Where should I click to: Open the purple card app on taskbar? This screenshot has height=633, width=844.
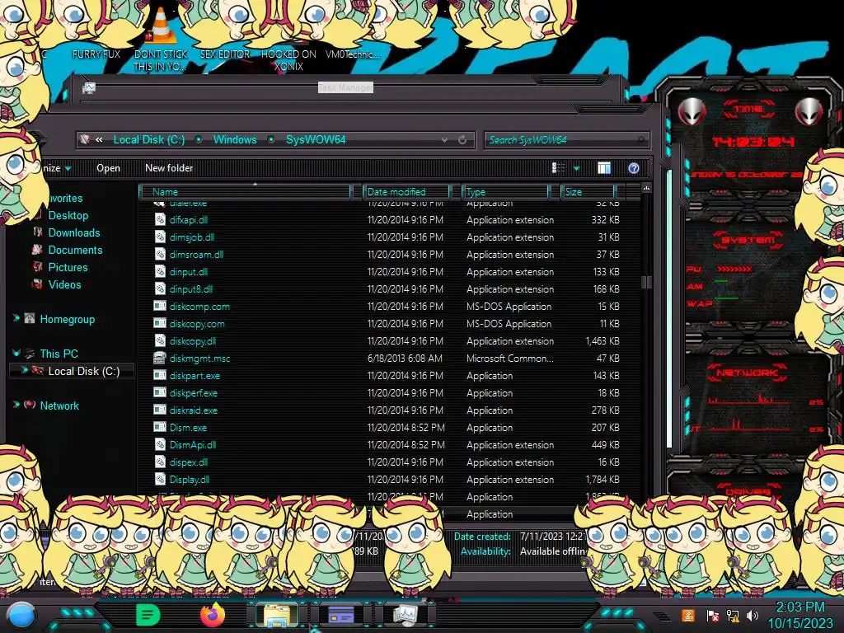[x=341, y=615]
